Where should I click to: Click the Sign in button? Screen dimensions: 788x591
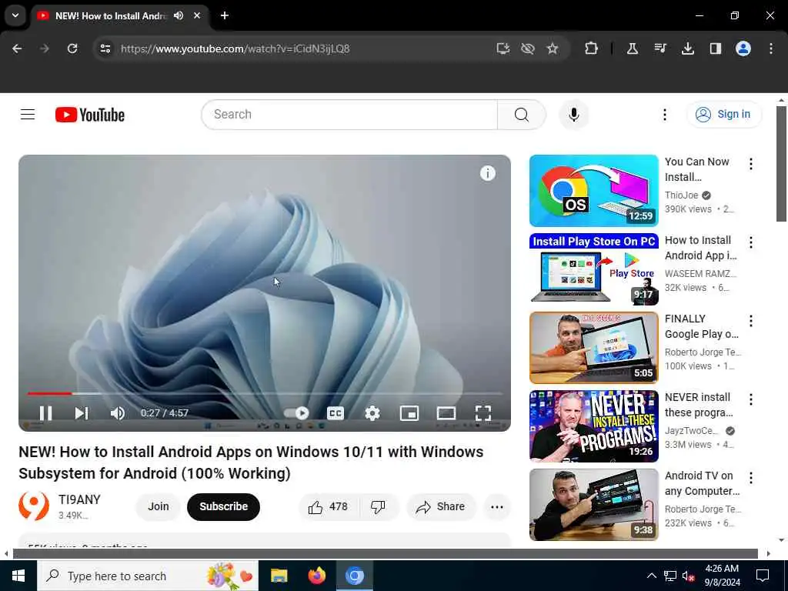click(x=724, y=115)
